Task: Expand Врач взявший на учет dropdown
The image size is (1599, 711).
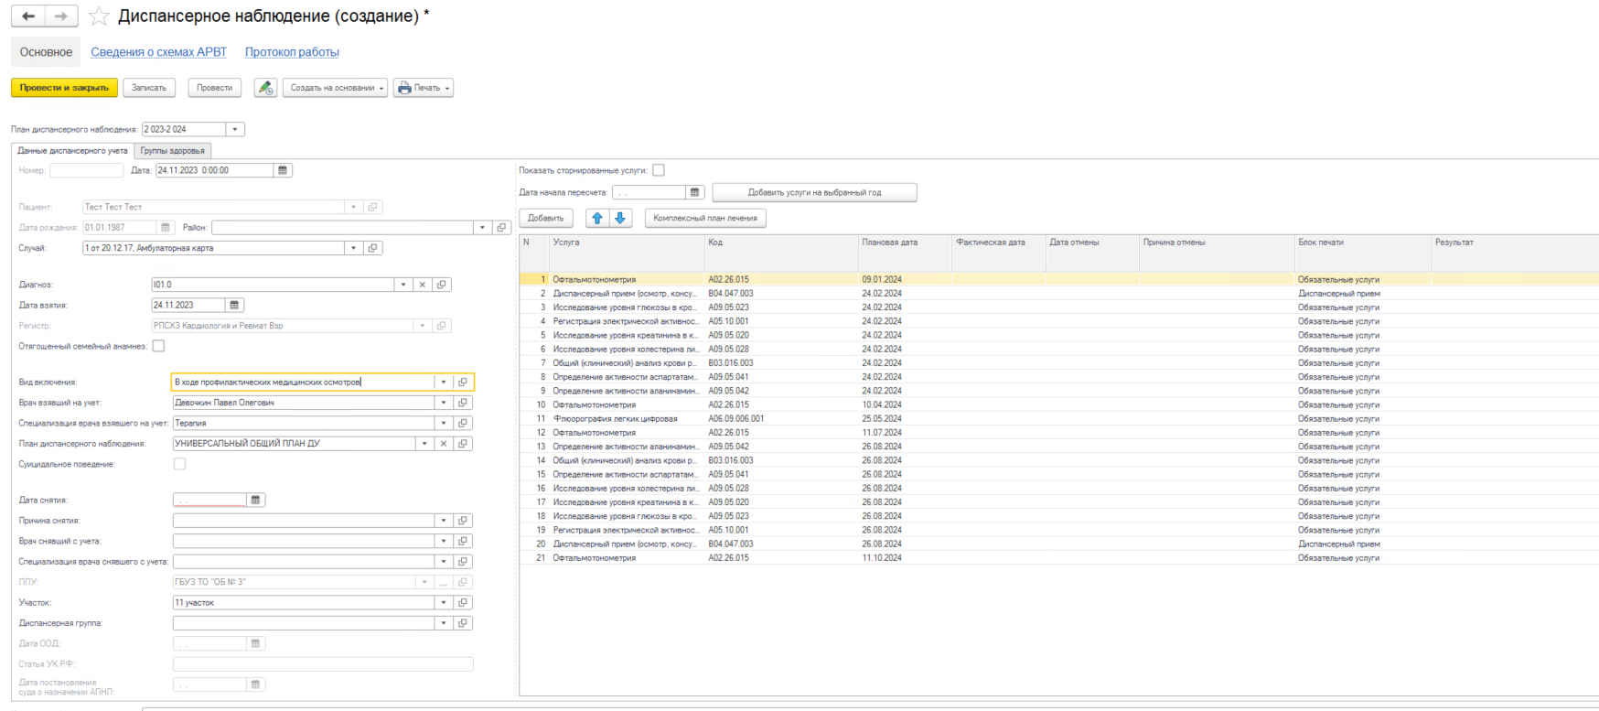Action: [x=444, y=403]
